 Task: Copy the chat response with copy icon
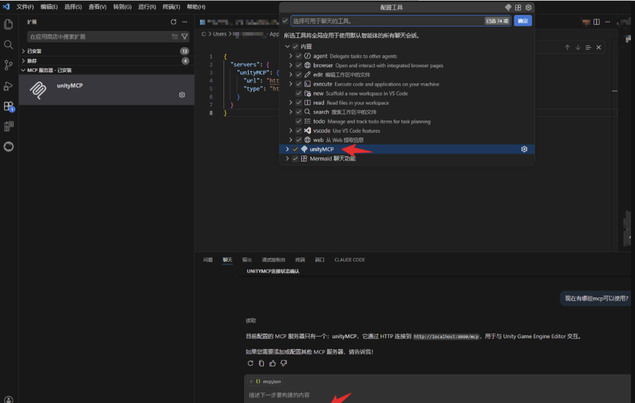coord(261,363)
